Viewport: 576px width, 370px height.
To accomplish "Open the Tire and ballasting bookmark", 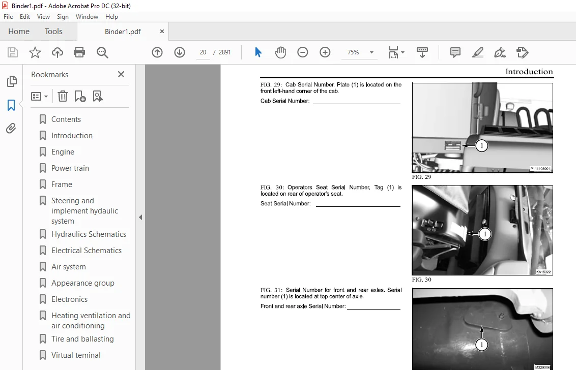I will 82,339.
